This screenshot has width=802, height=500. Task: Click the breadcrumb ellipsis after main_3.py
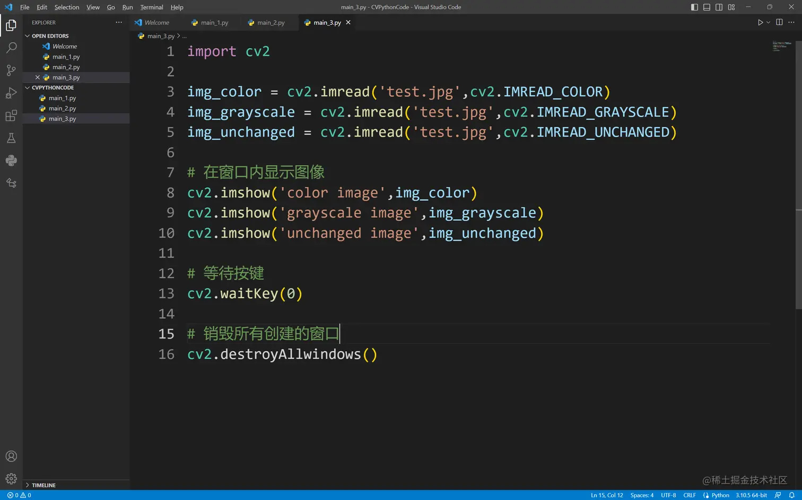tap(185, 36)
